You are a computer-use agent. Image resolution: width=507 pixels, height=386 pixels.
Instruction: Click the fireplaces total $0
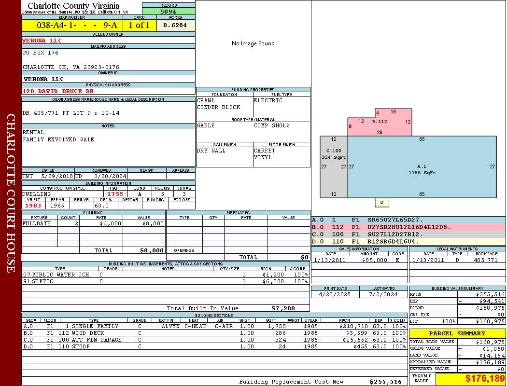tap(305, 257)
